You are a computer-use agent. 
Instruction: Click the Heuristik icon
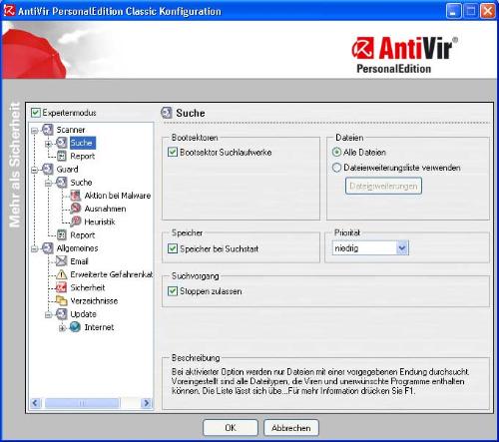pyautogui.click(x=76, y=221)
